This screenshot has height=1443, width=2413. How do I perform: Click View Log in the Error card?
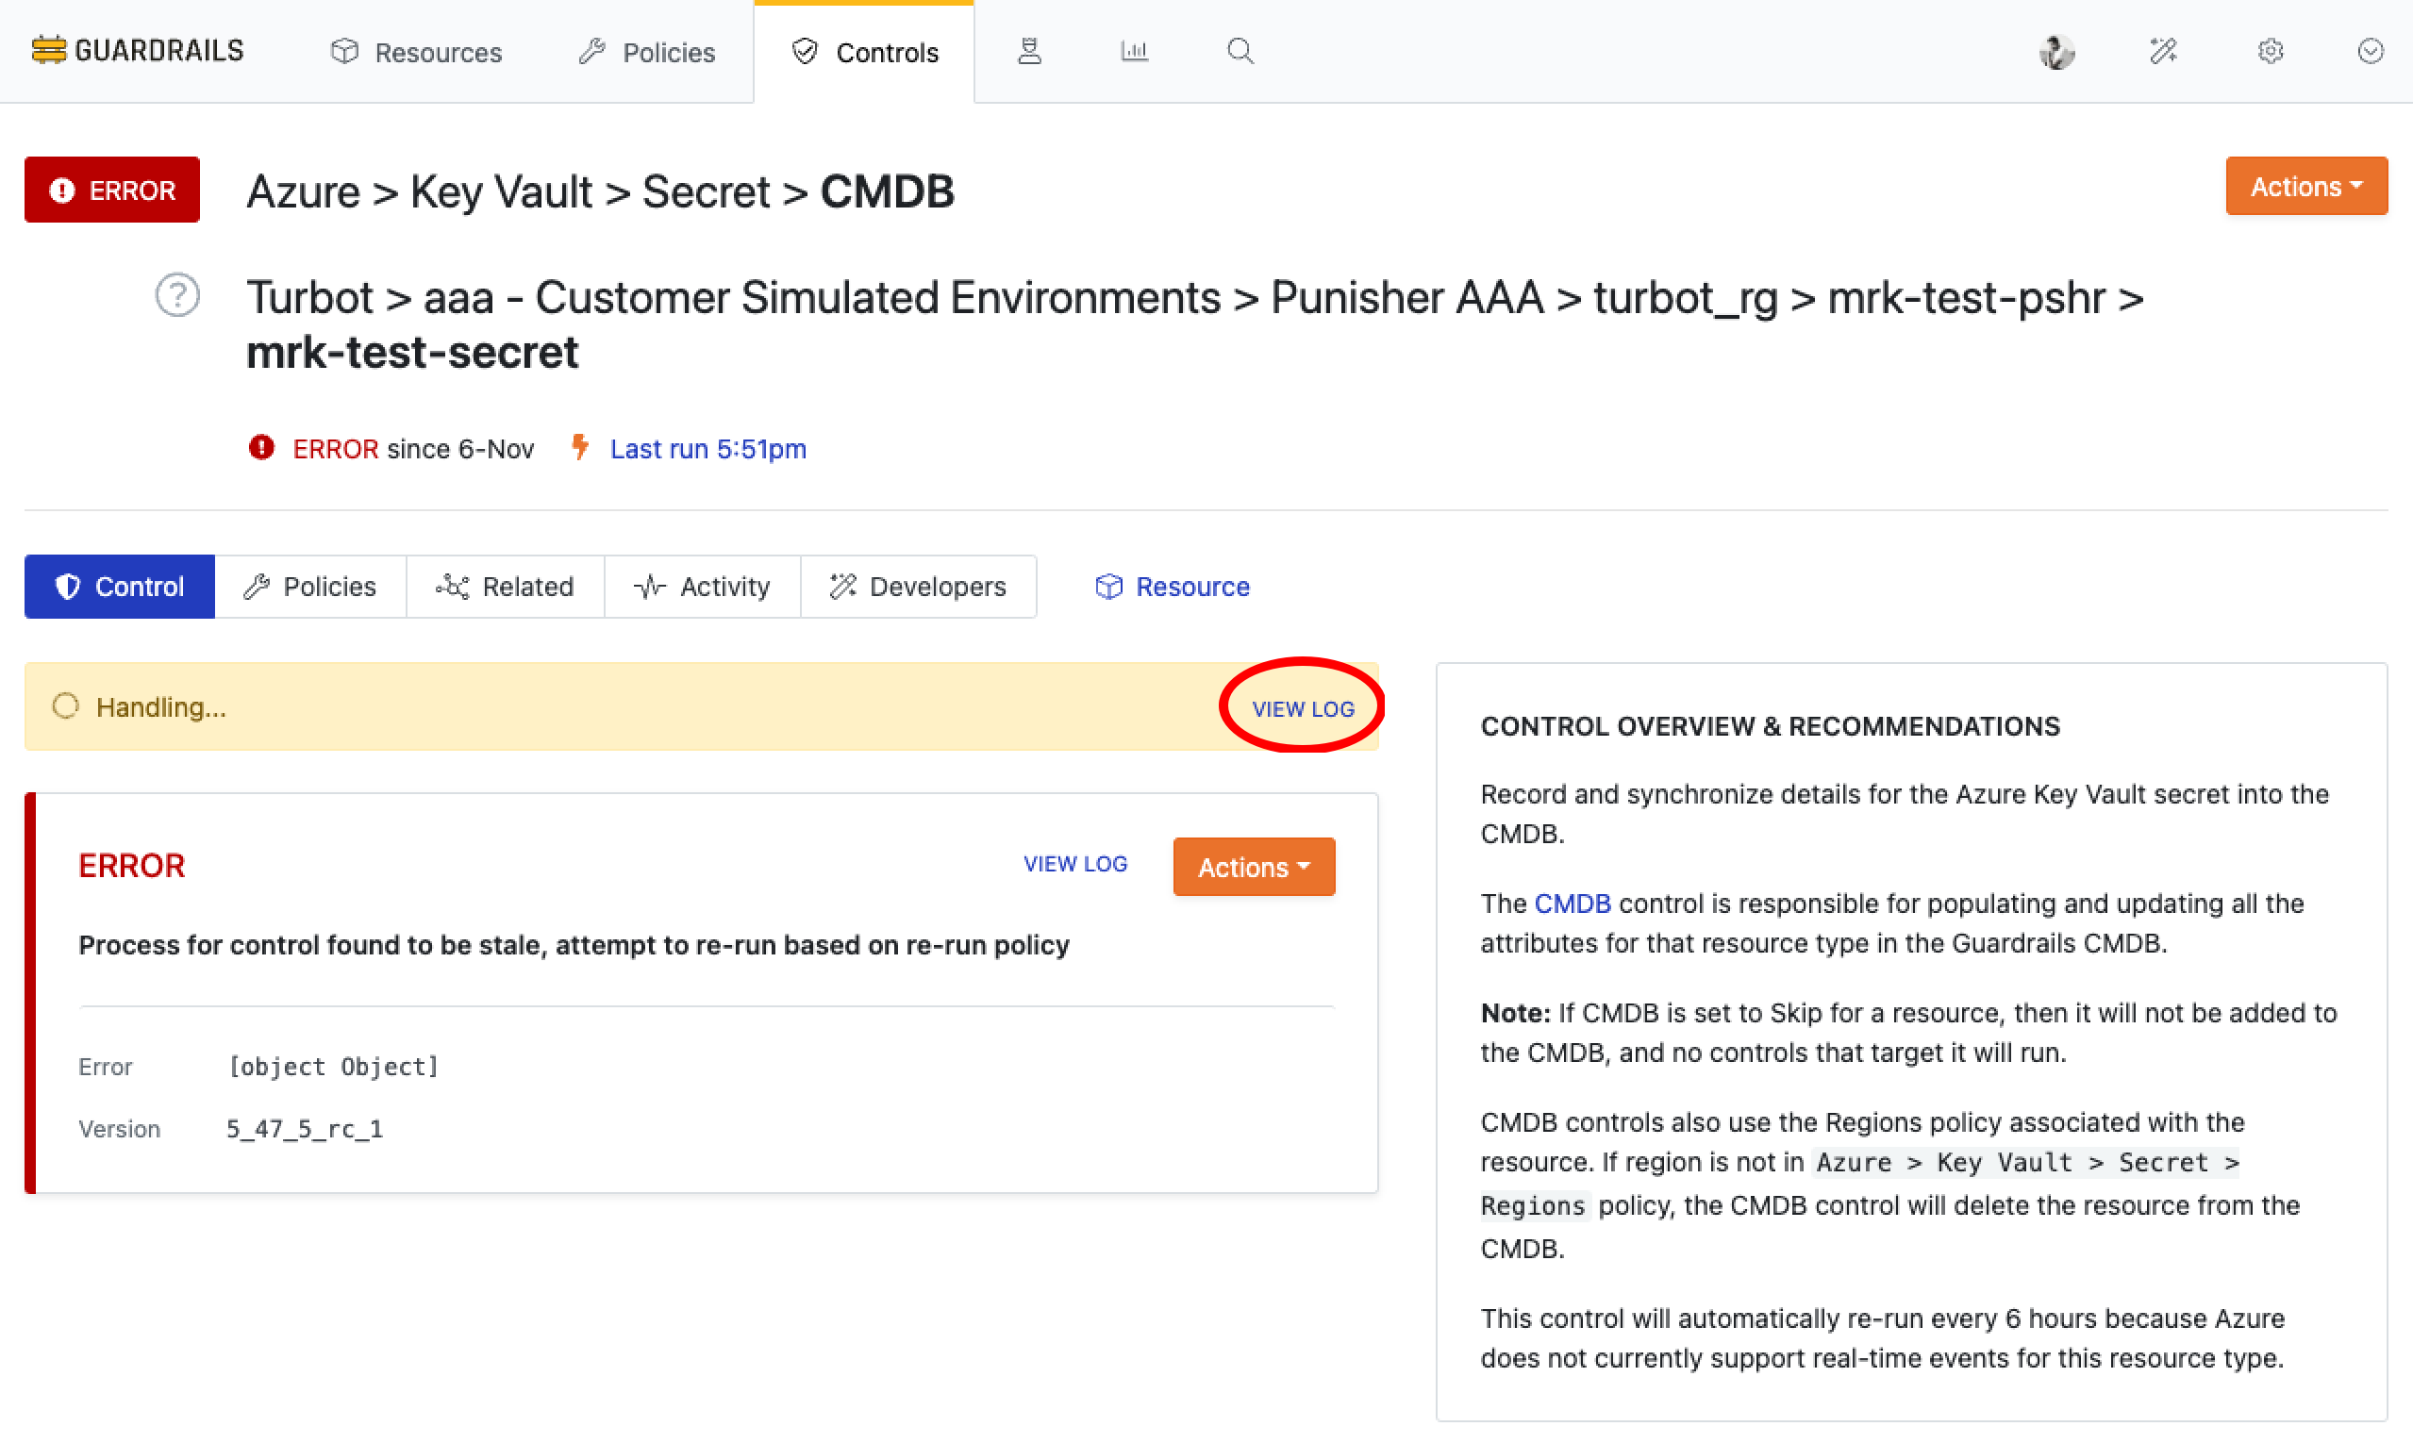click(1074, 864)
